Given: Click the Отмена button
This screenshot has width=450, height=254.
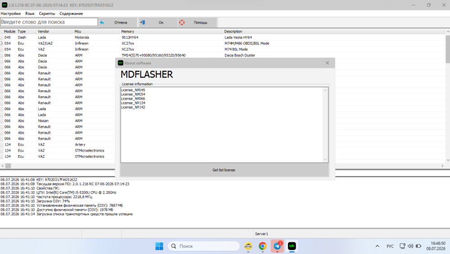Looking at the screenshot, I should 117,22.
